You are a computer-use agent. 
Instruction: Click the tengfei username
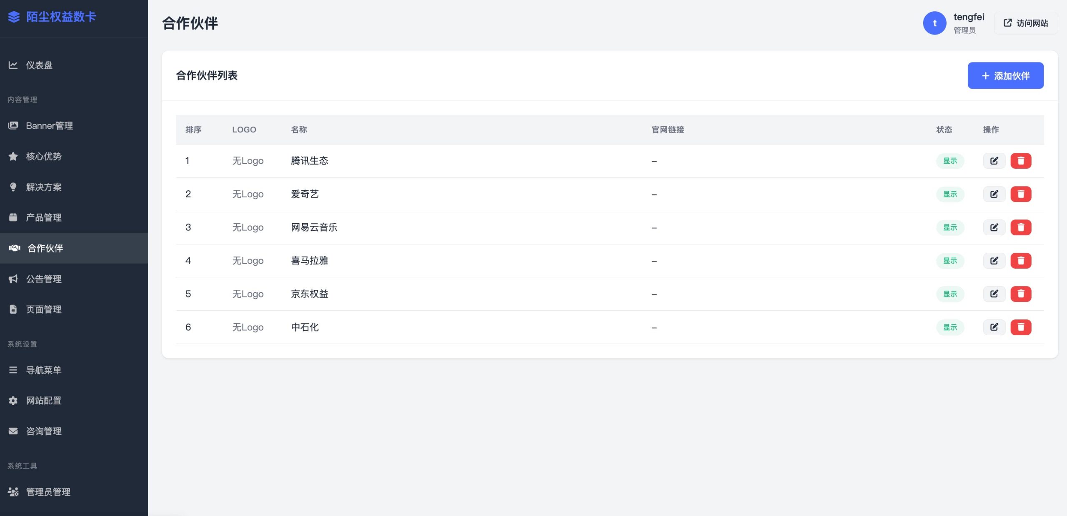pos(969,17)
